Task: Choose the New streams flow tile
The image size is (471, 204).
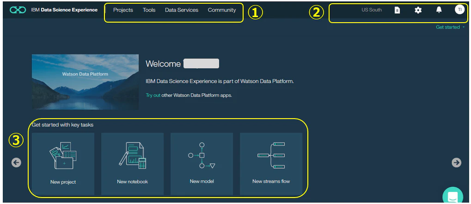Action: [271, 164]
